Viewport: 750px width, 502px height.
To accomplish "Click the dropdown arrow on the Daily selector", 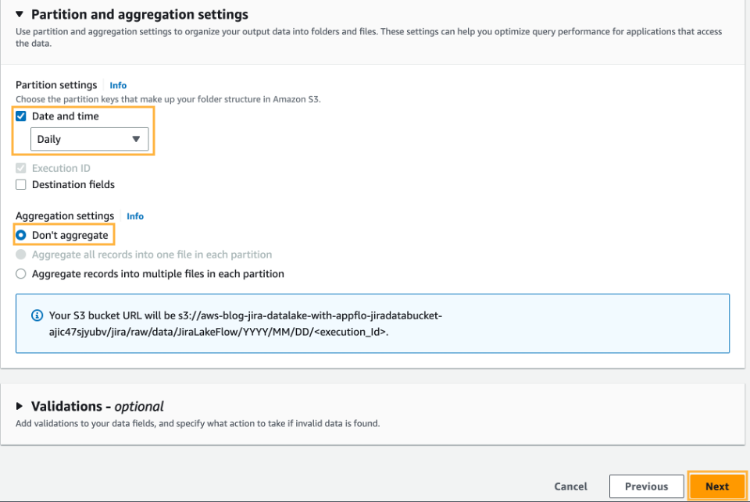I will tap(137, 139).
